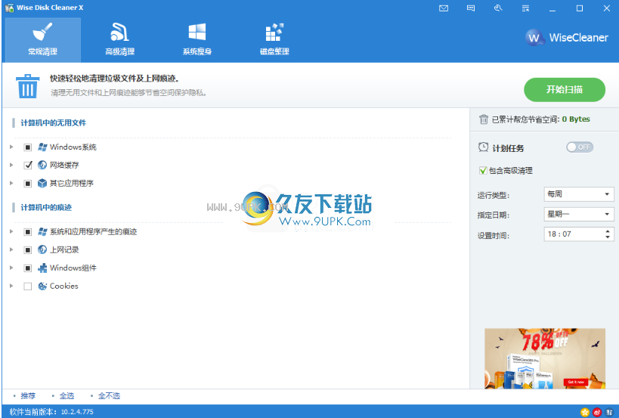Open the 指定日期 dropdown showing 星期一
Screen dimensions: 619x418
point(579,215)
